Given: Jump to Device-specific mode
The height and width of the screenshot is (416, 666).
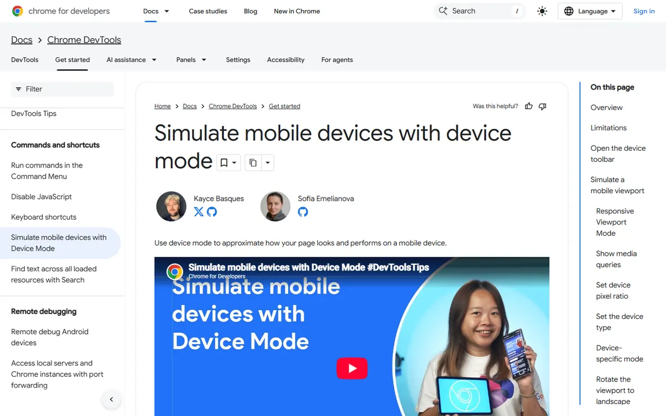Looking at the screenshot, I should (619, 353).
